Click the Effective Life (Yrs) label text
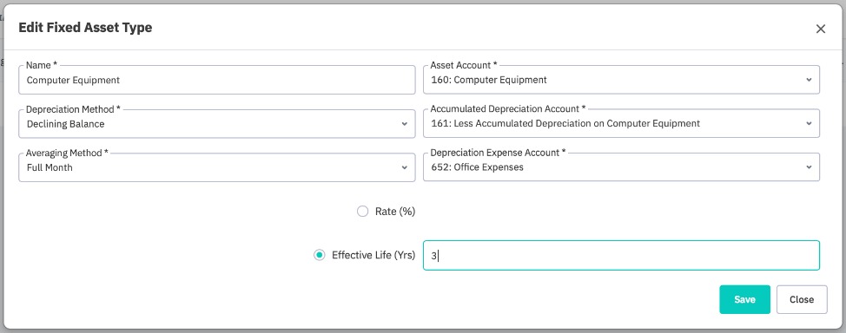The width and height of the screenshot is (846, 333). [373, 255]
